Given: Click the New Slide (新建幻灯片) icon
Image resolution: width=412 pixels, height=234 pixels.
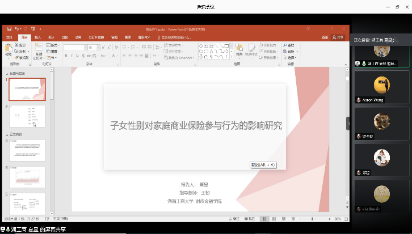Looking at the screenshot, I should pyautogui.click(x=38, y=48).
